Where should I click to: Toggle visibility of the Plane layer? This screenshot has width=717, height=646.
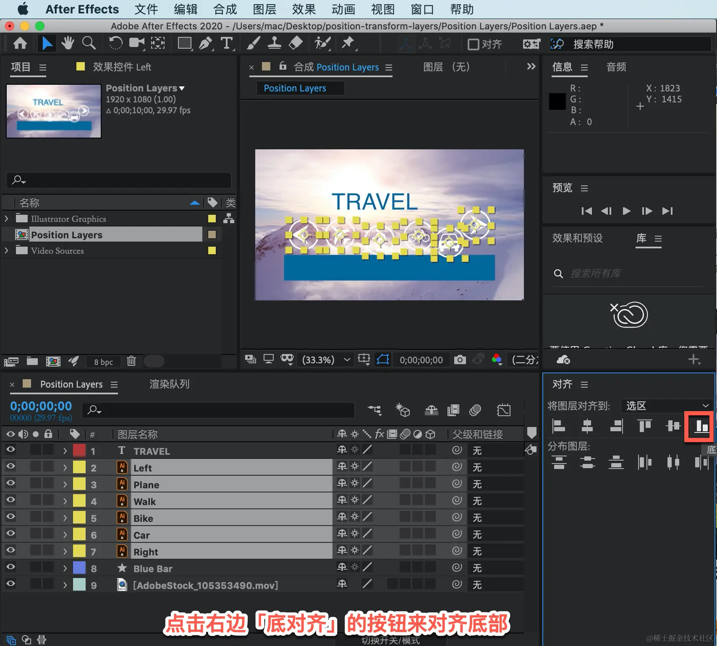(x=10, y=483)
